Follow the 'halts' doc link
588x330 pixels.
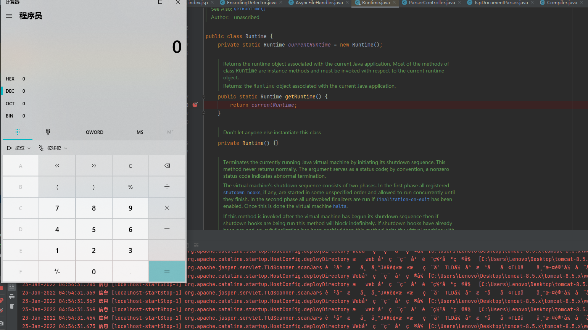click(340, 206)
